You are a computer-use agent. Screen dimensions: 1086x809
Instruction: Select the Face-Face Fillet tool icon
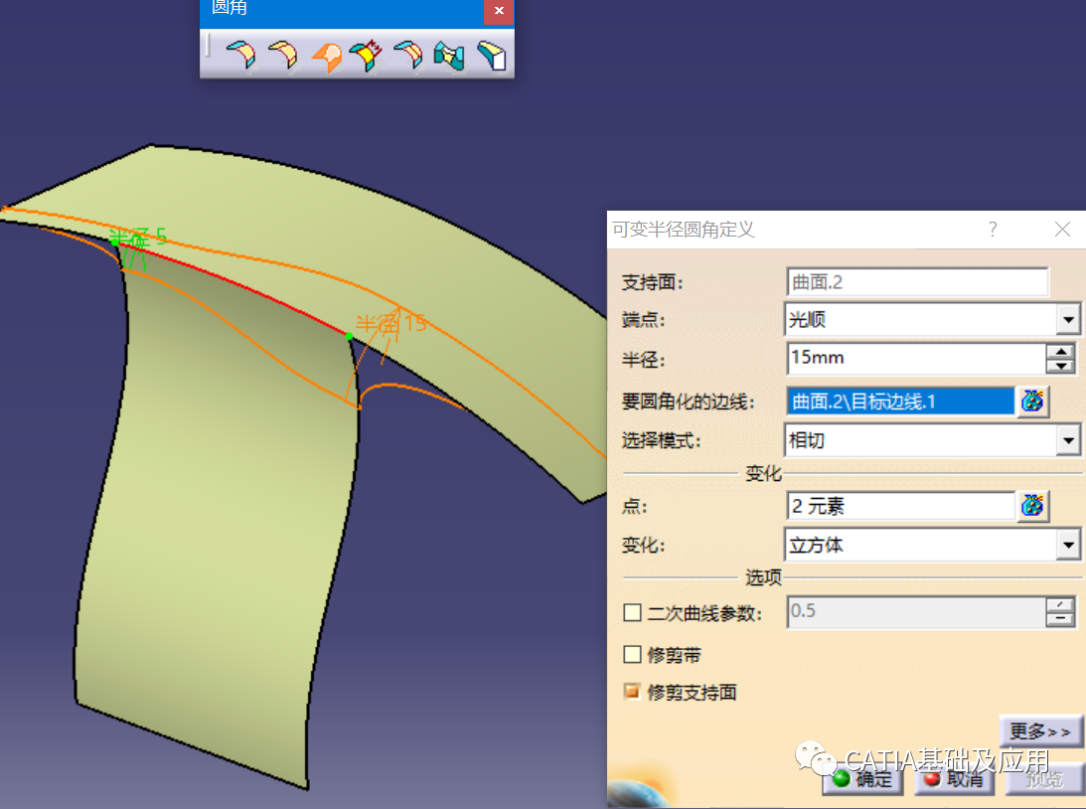(449, 56)
